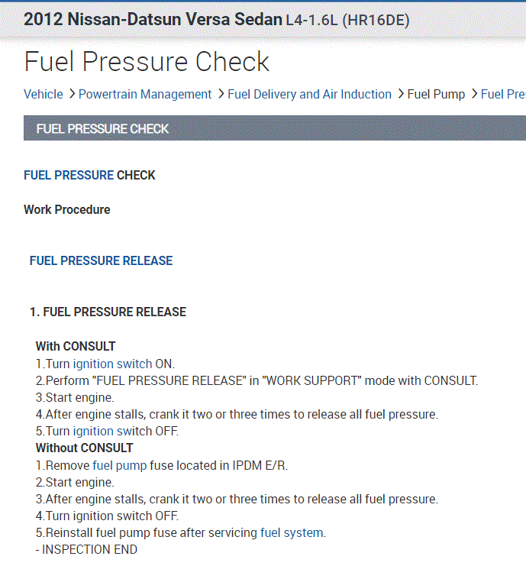
Task: Click the 2012 Nissan-Datsun Versa Sedan vehicle title
Action: (153, 20)
